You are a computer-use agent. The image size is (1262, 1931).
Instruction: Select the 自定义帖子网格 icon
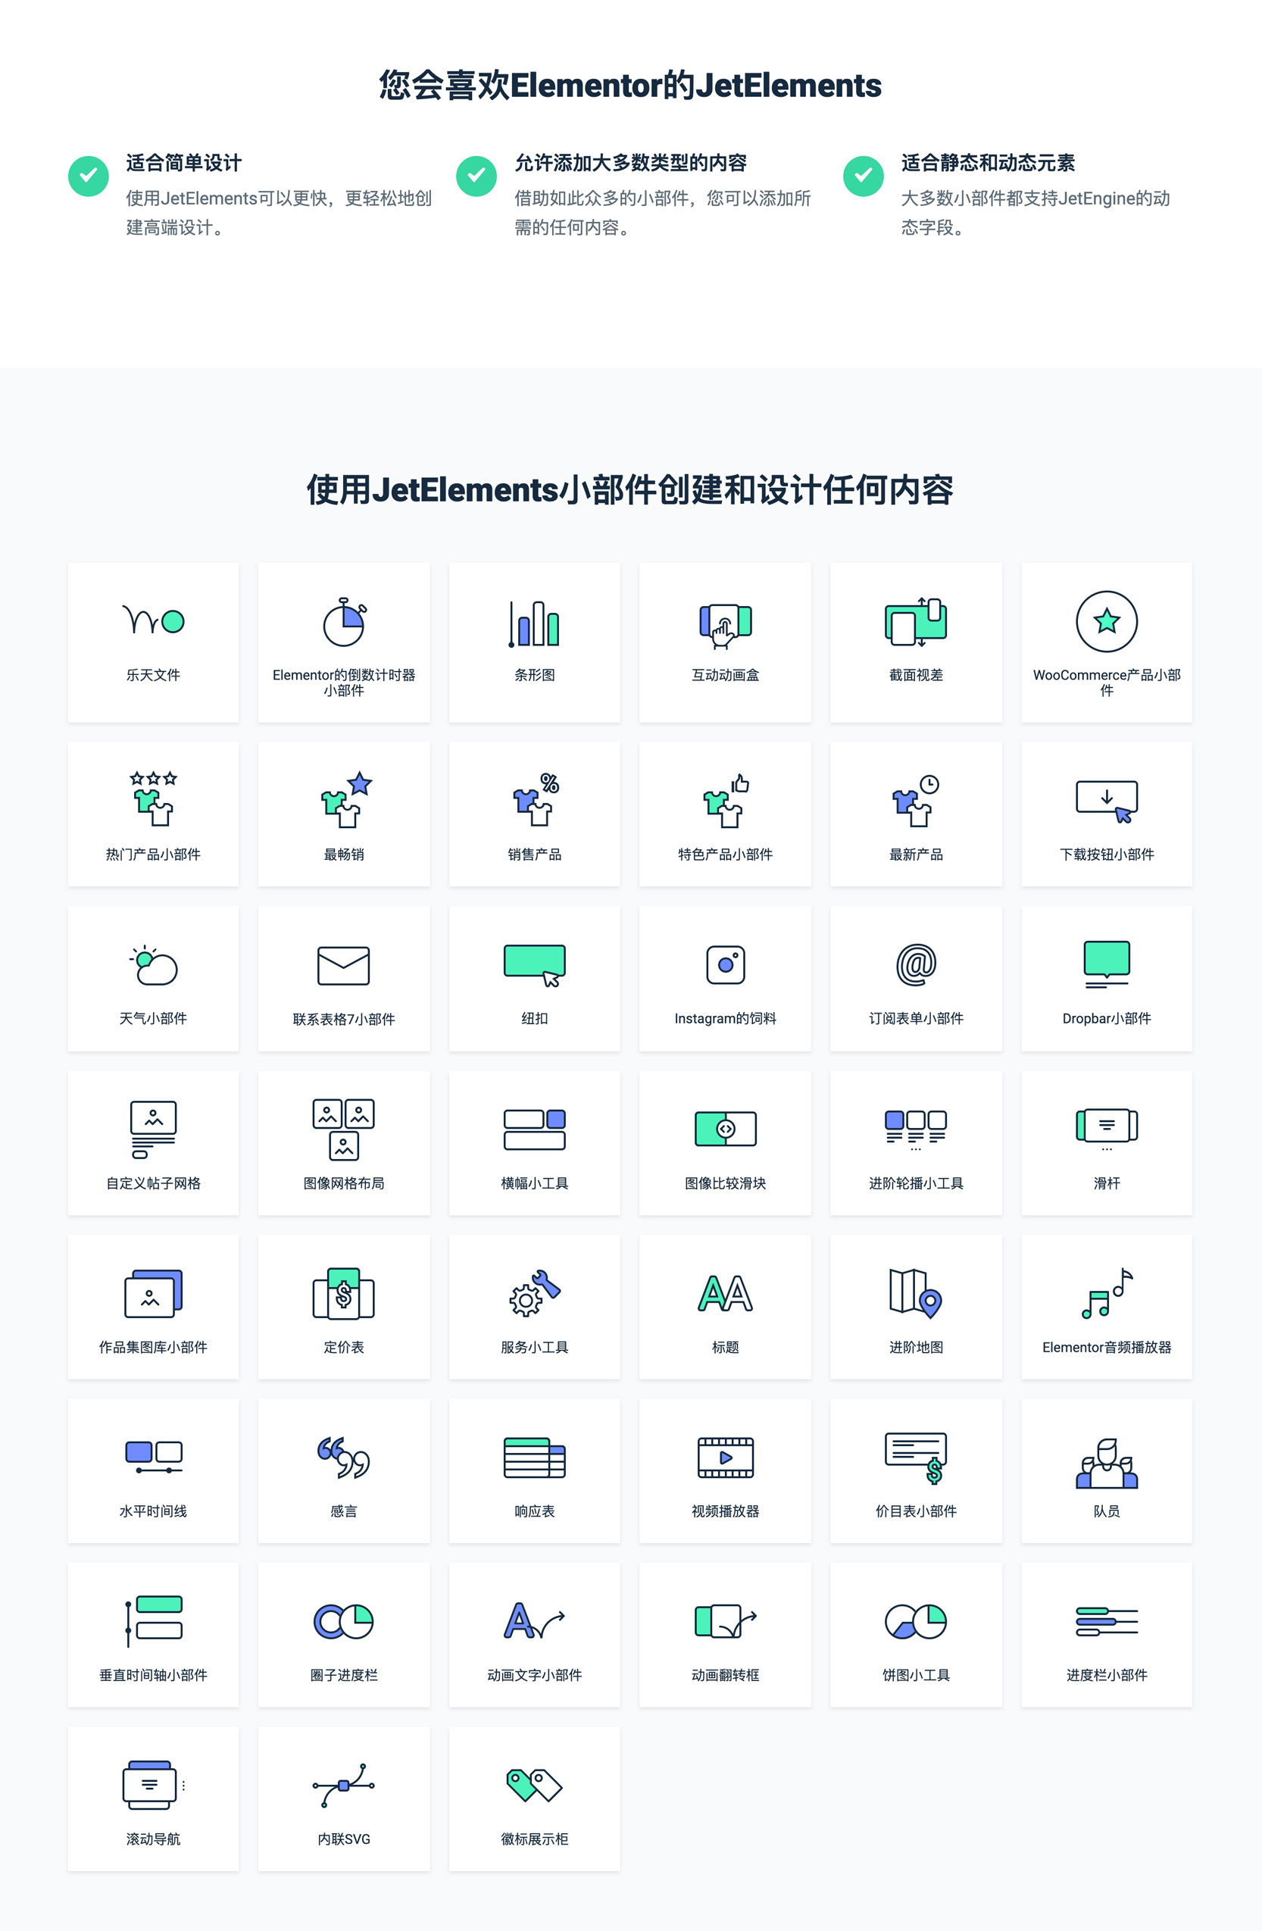pos(153,1130)
